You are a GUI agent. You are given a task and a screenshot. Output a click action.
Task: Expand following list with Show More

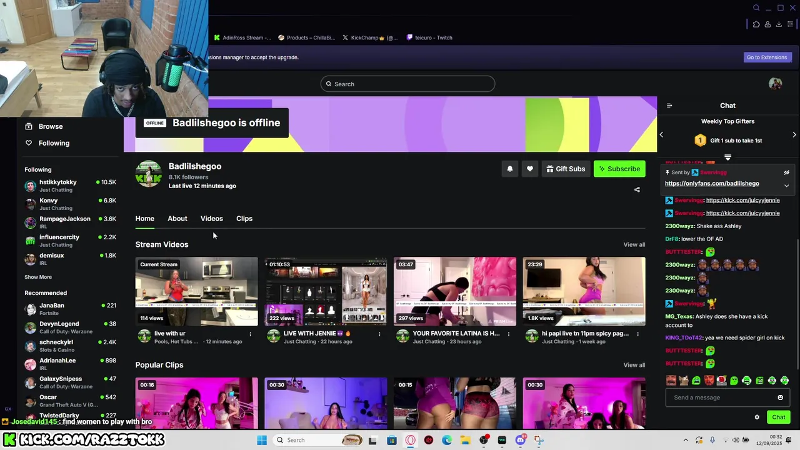(38, 277)
